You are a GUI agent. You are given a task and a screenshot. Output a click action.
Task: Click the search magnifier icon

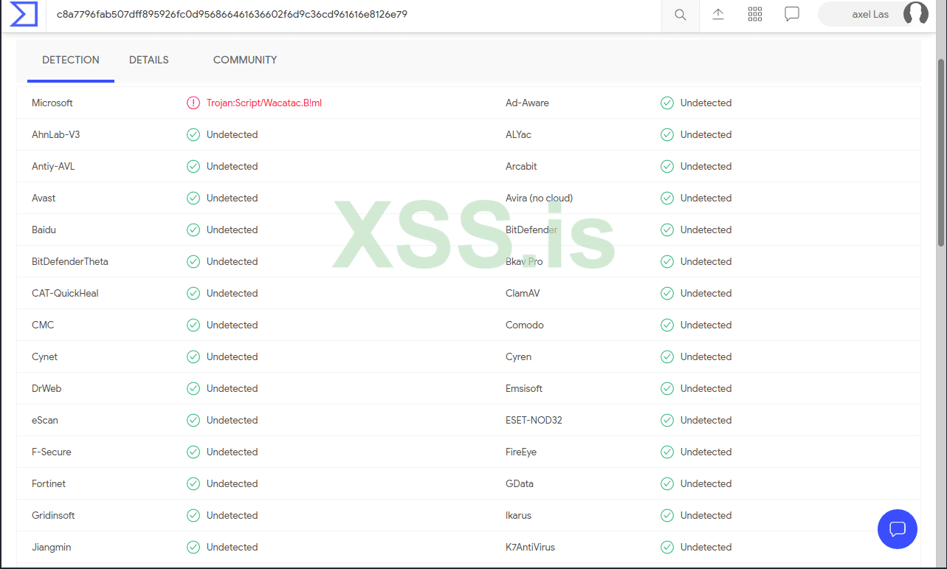[681, 15]
